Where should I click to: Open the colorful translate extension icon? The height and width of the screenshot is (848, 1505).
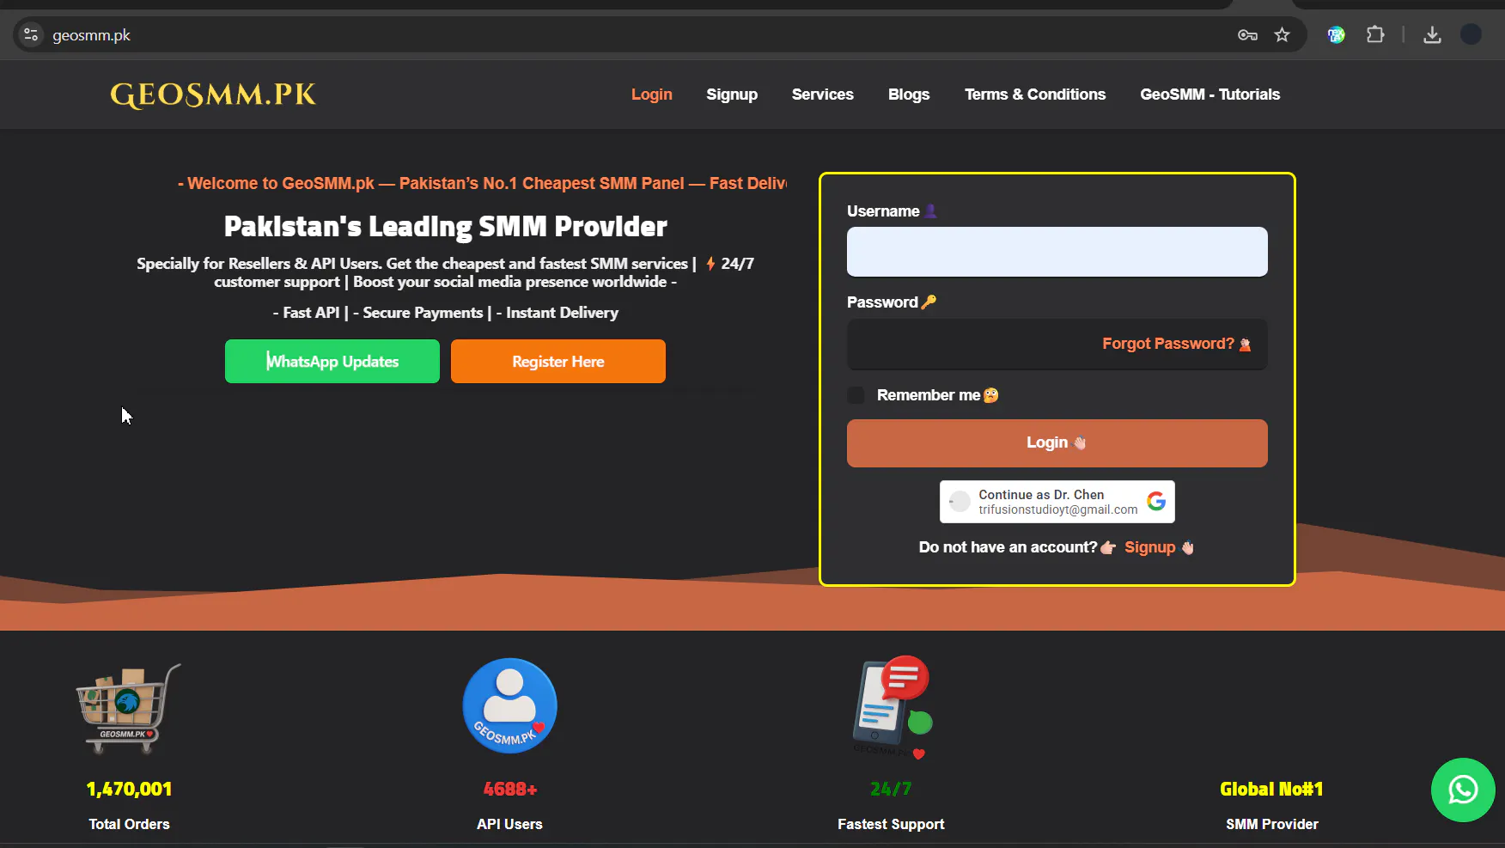coord(1336,34)
